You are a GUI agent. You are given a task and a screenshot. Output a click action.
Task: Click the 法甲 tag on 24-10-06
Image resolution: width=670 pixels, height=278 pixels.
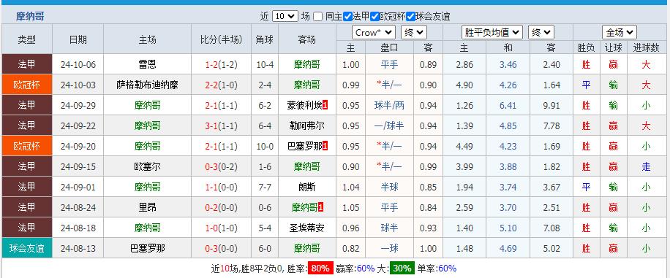point(27,64)
